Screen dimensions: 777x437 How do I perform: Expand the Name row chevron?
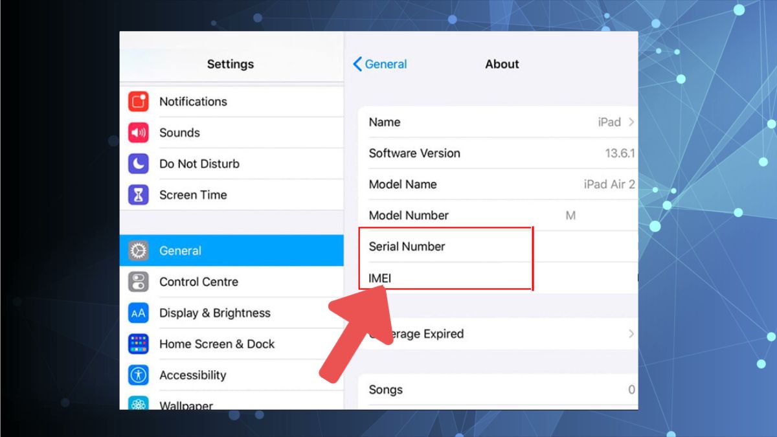(631, 122)
